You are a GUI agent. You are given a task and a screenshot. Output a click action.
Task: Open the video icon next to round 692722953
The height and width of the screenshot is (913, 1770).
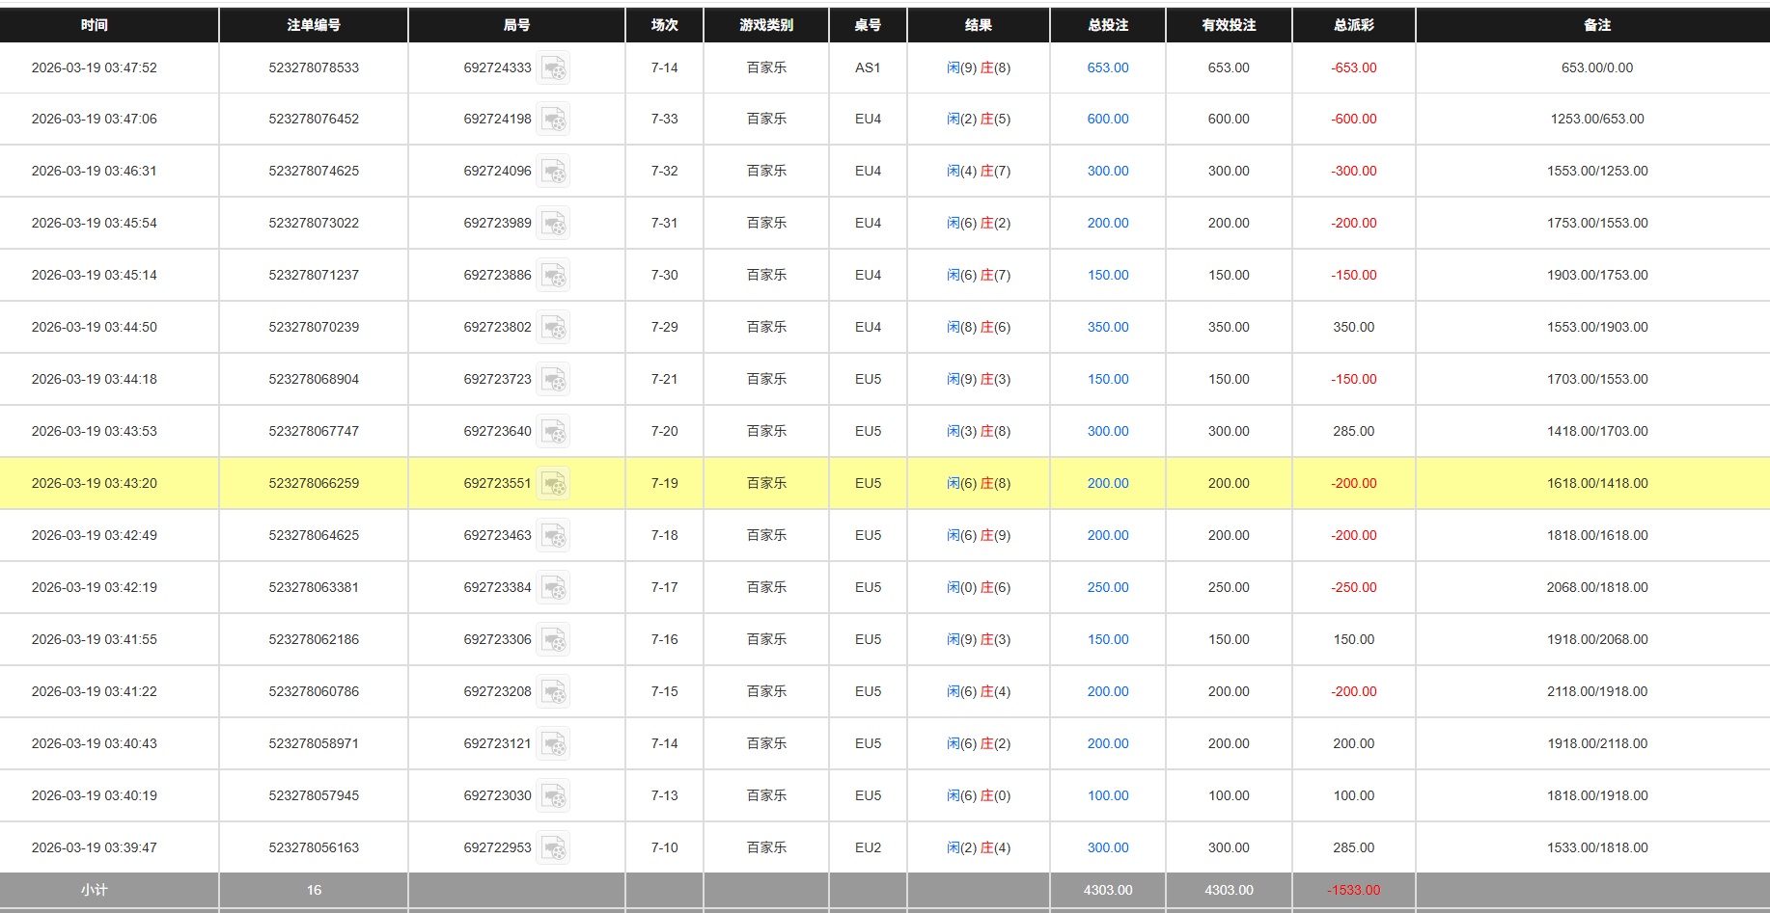pyautogui.click(x=553, y=847)
